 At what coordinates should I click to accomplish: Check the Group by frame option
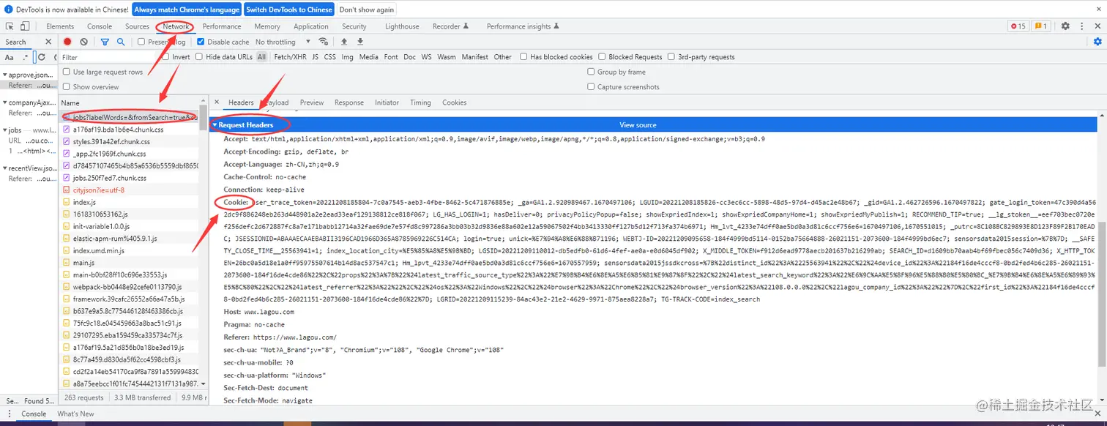(591, 72)
